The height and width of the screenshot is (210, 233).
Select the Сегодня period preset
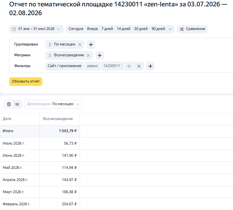pyautogui.click(x=76, y=29)
